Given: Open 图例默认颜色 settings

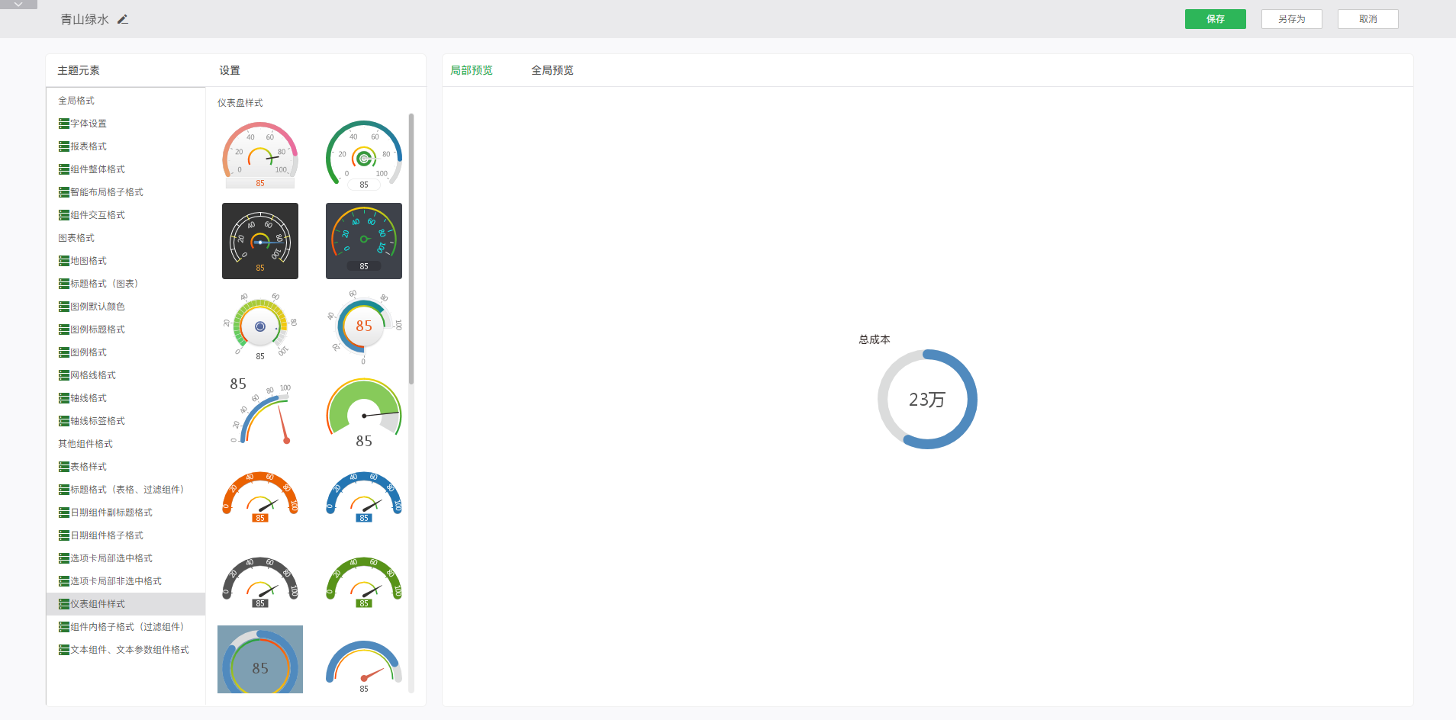Looking at the screenshot, I should point(98,307).
